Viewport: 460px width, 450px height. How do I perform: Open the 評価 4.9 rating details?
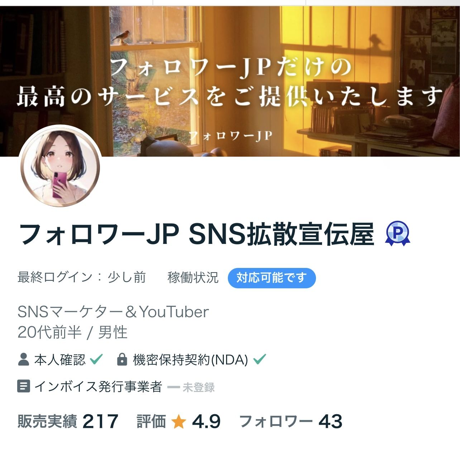coord(178,421)
